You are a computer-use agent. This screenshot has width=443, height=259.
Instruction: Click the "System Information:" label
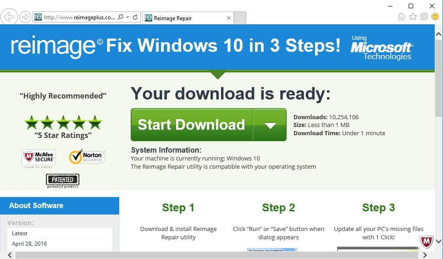[166, 150]
